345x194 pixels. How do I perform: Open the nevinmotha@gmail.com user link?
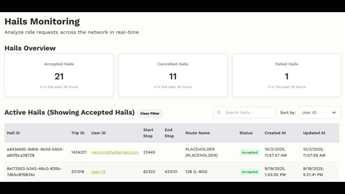(115, 152)
